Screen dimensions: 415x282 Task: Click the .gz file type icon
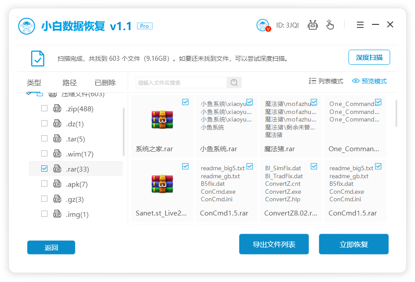point(57,199)
